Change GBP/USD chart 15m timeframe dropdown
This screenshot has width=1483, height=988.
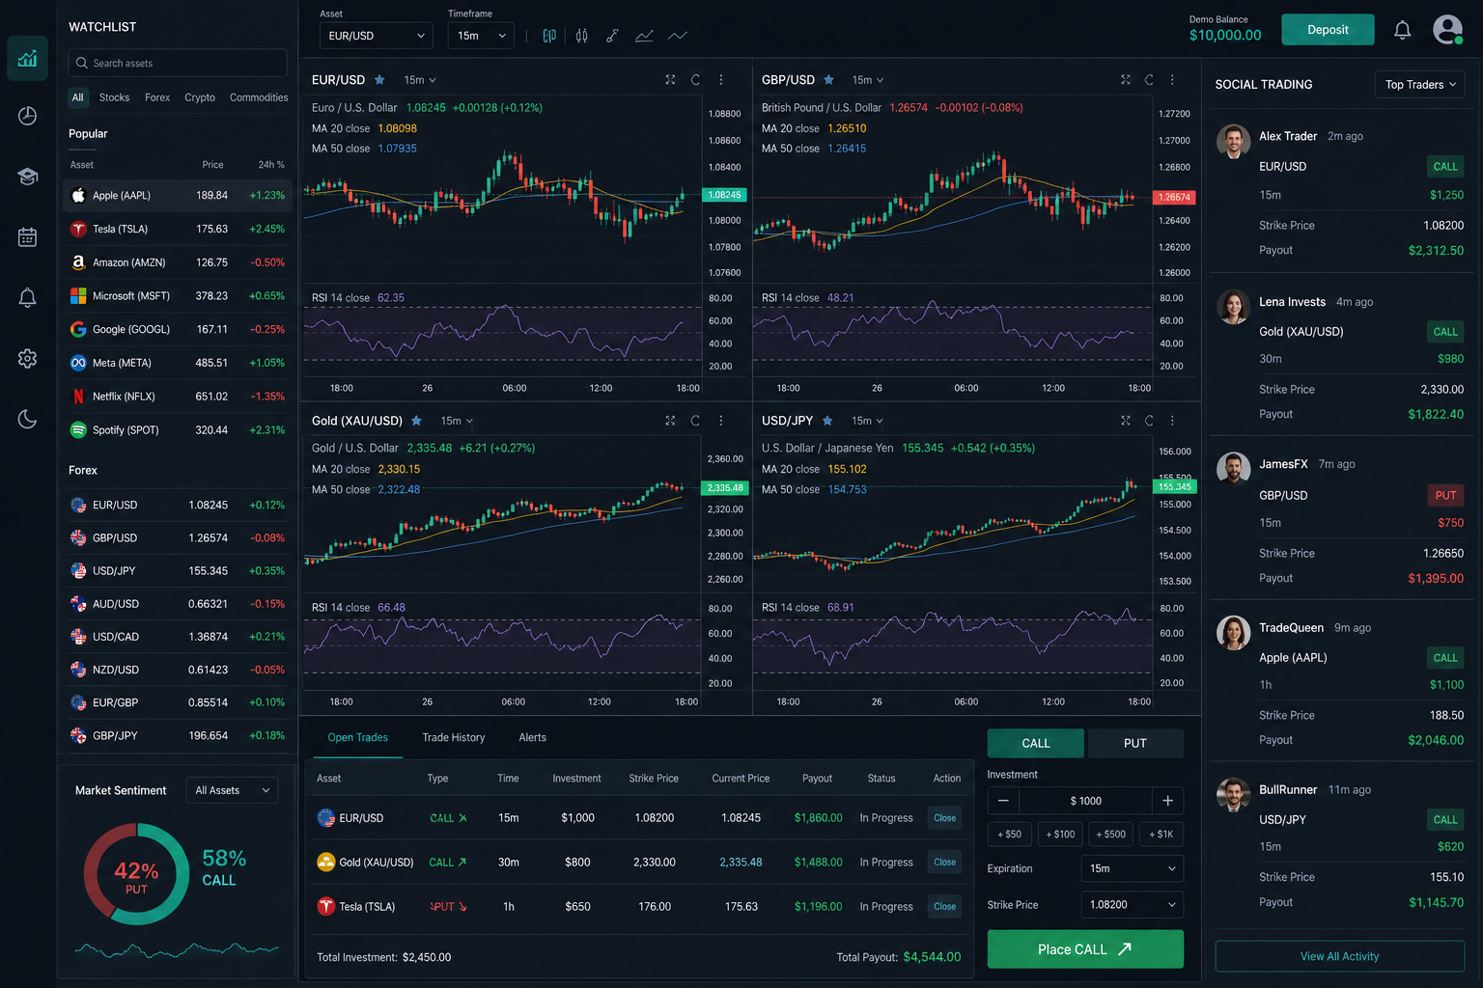click(868, 80)
